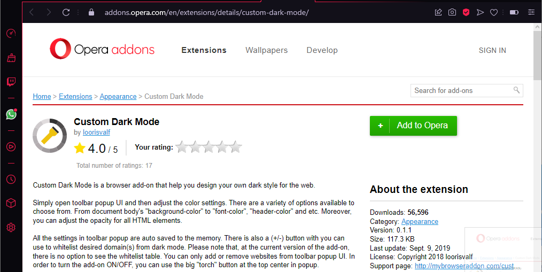542x272 pixels.
Task: Go forward to next page
Action: (49, 12)
